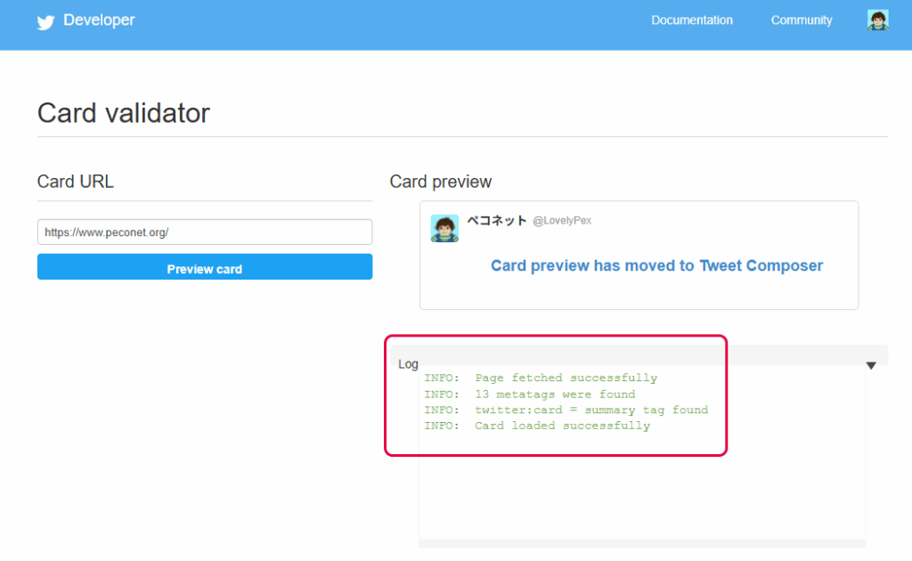This screenshot has width=912, height=561.
Task: Click the 'Card loaded successfully' log line
Action: coord(537,427)
